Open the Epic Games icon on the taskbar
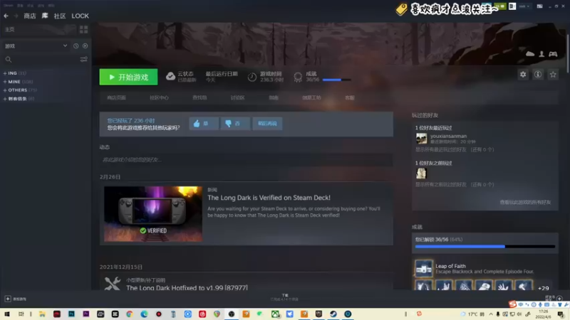The width and height of the screenshot is (570, 320). tap(318, 314)
